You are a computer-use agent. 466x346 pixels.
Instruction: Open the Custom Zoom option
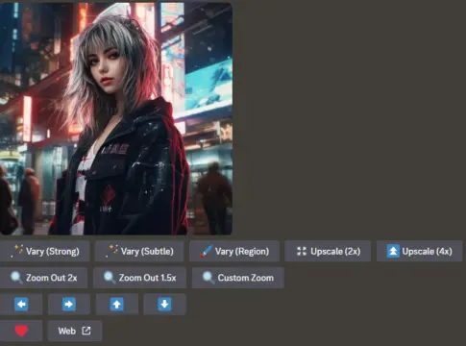point(238,278)
